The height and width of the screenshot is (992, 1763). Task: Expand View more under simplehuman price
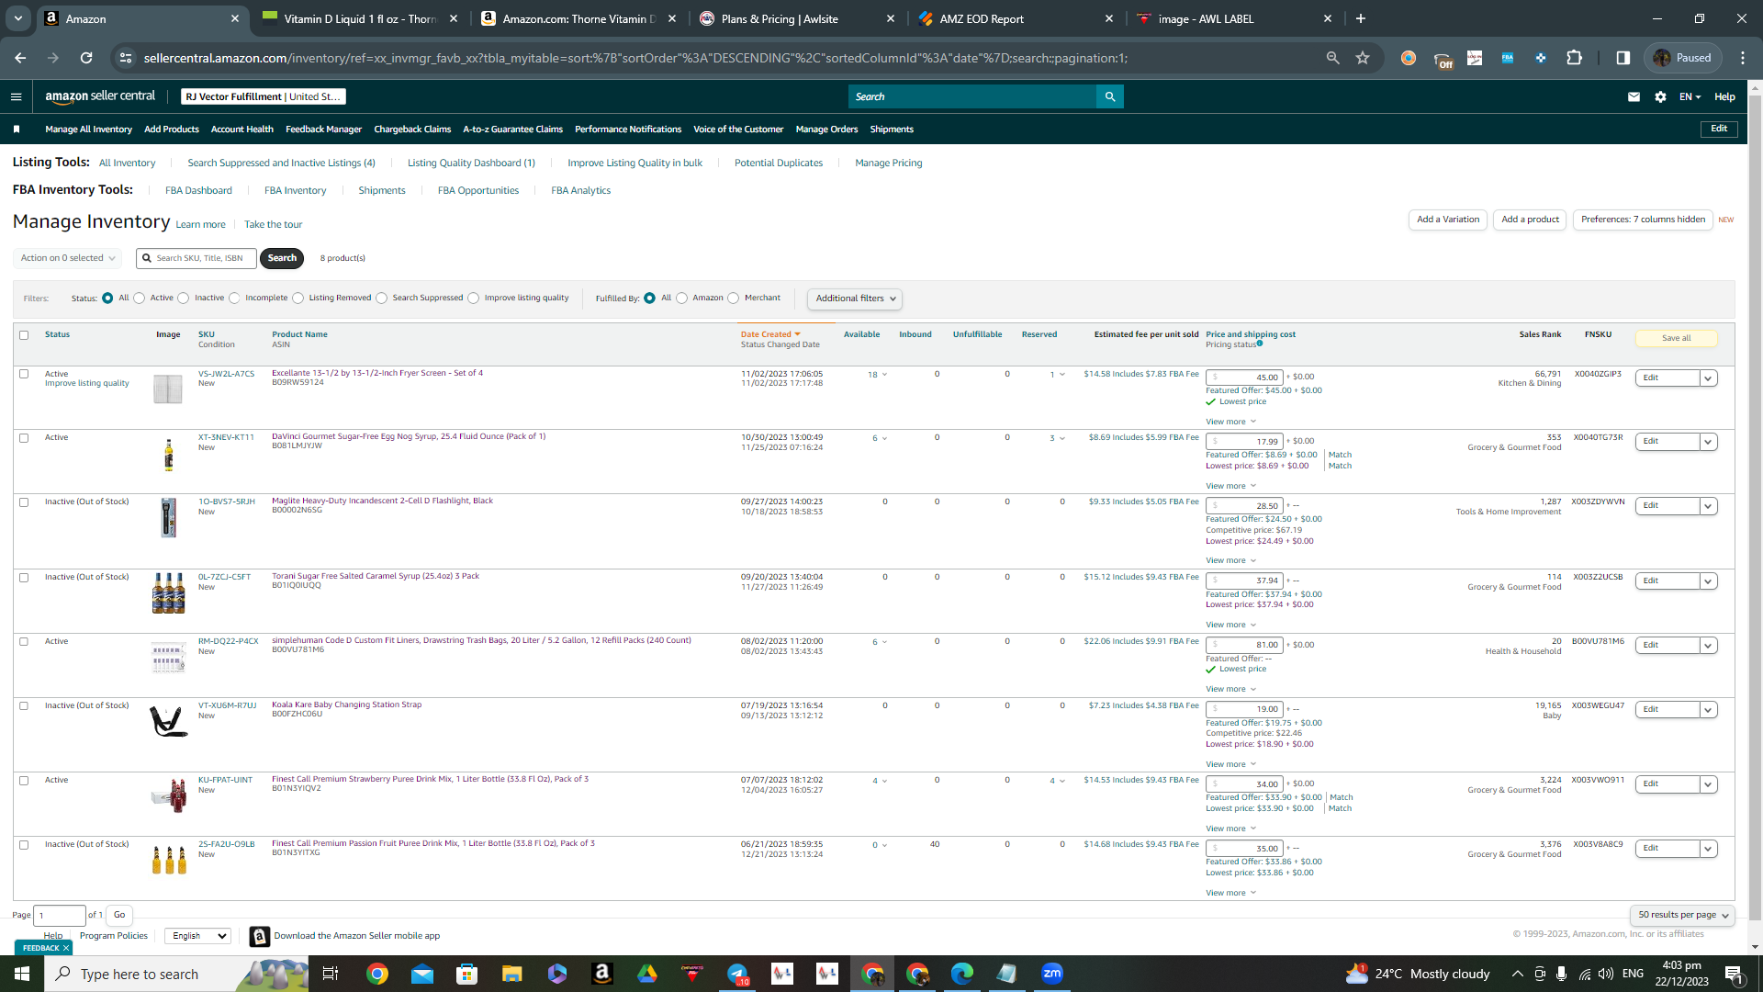[1230, 690]
